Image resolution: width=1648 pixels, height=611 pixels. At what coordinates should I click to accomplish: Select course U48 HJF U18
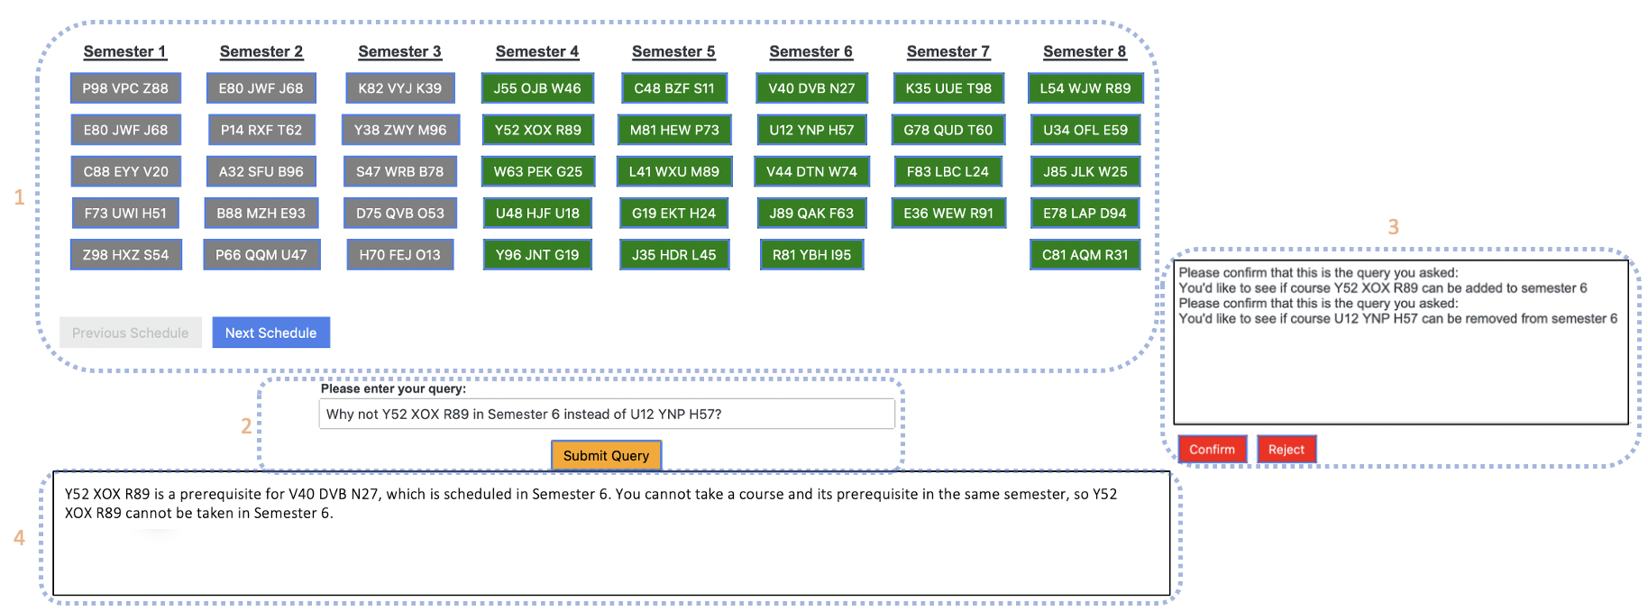point(537,213)
